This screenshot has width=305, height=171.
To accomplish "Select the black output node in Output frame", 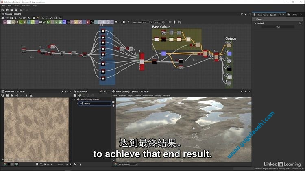I will pos(229,69).
